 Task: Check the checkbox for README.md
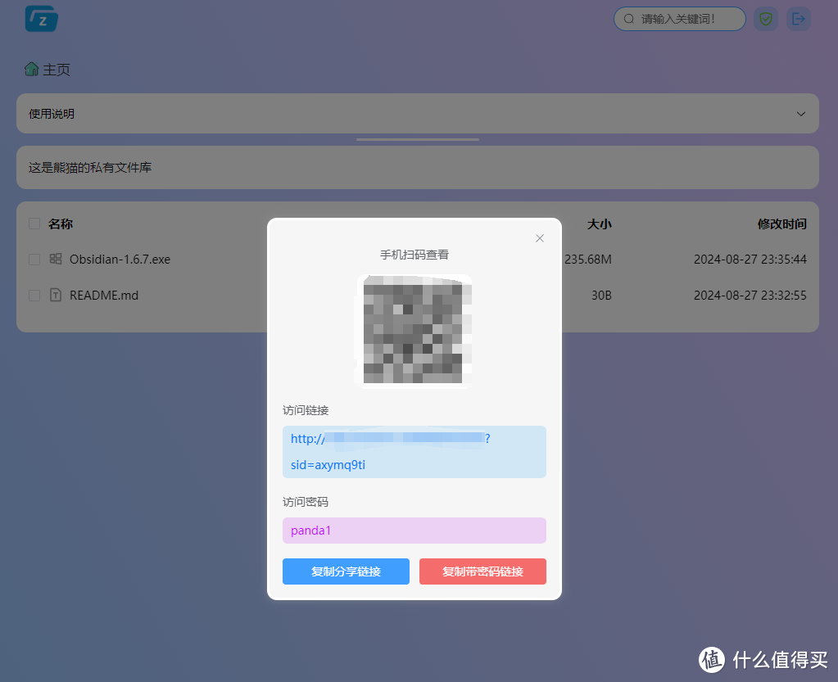34,295
